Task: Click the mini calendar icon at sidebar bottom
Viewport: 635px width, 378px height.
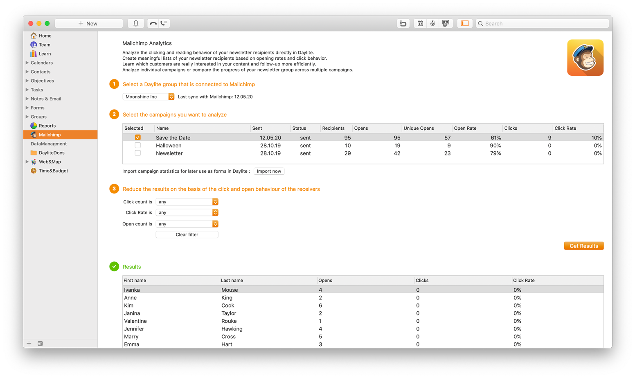Action: click(x=40, y=344)
